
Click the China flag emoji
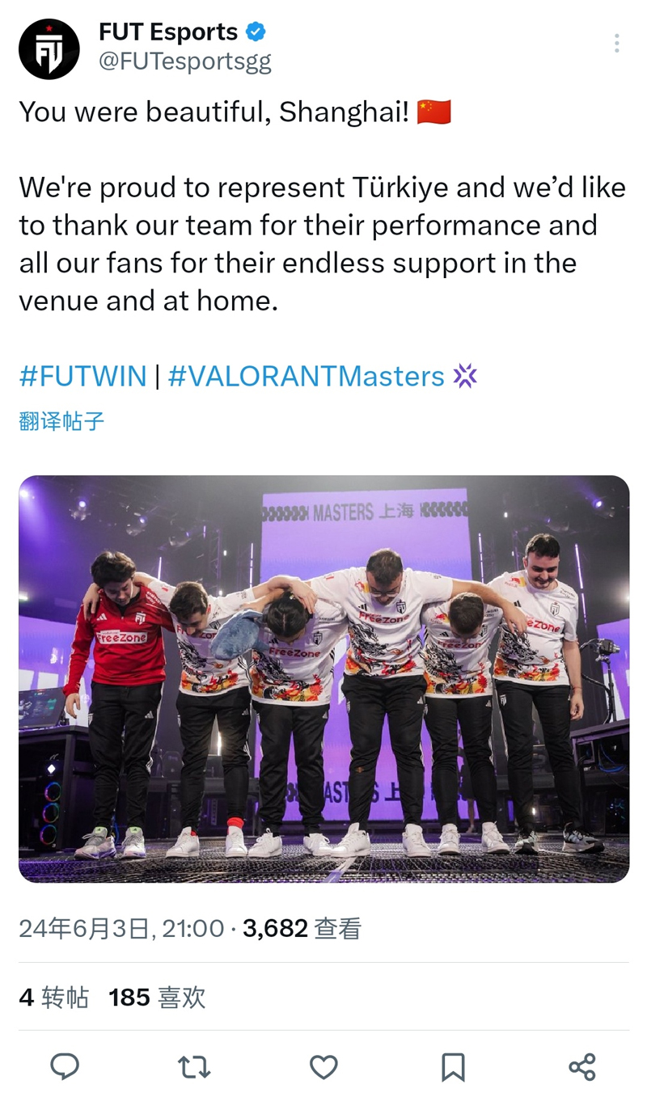pos(433,112)
